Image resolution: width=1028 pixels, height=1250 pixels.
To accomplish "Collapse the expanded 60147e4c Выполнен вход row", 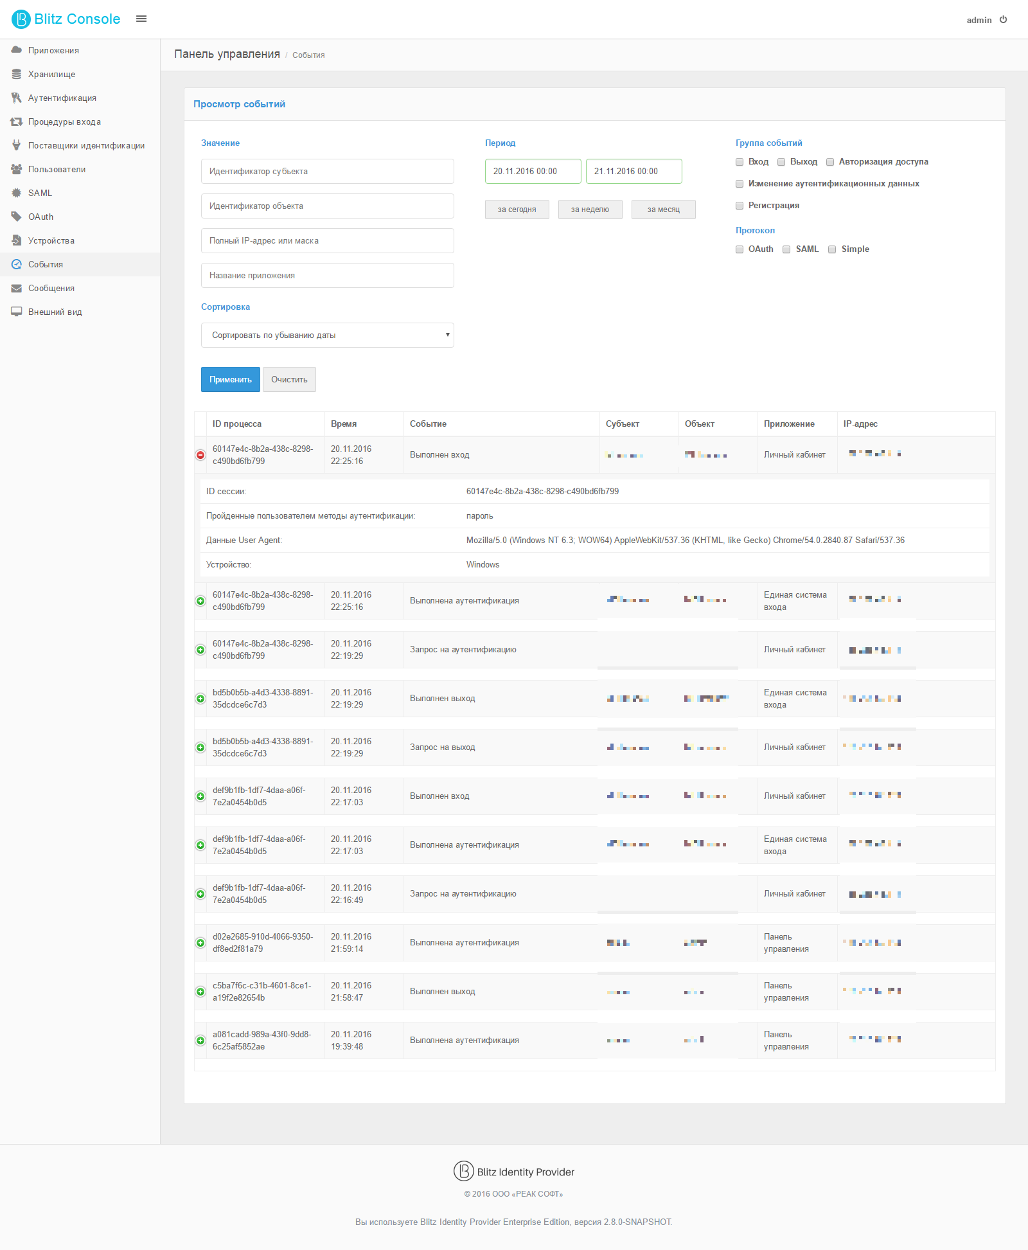I will (x=200, y=455).
